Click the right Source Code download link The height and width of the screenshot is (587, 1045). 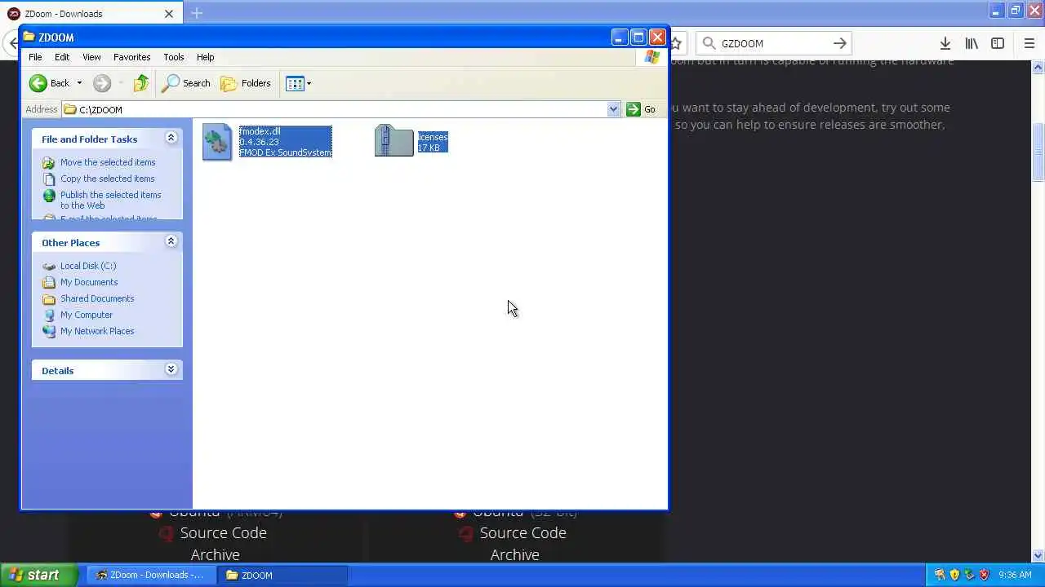pos(522,532)
